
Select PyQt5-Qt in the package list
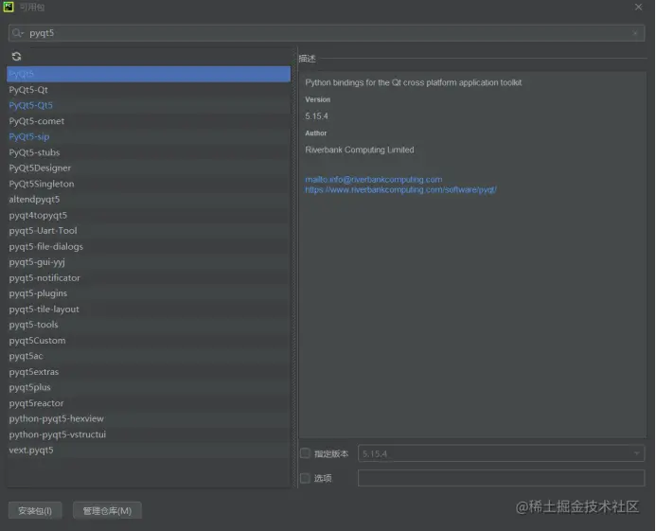[149, 90]
